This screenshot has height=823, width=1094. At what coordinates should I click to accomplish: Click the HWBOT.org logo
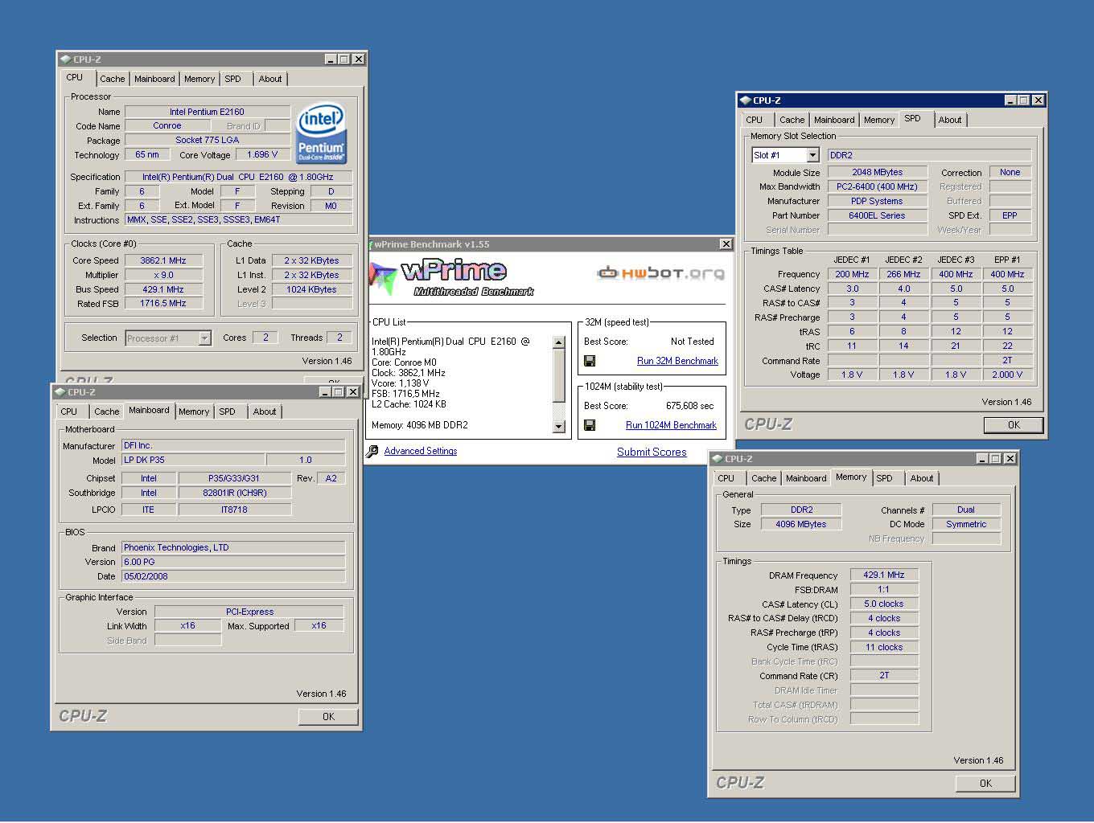pos(660,273)
